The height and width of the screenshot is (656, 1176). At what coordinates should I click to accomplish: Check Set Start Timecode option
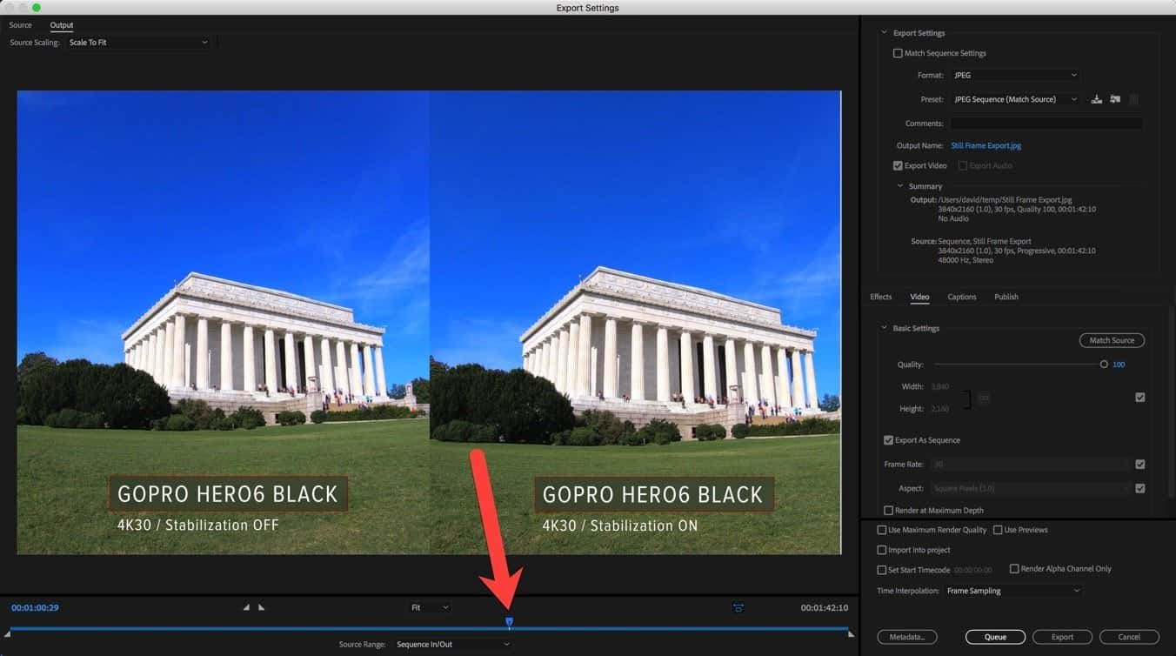pyautogui.click(x=882, y=570)
